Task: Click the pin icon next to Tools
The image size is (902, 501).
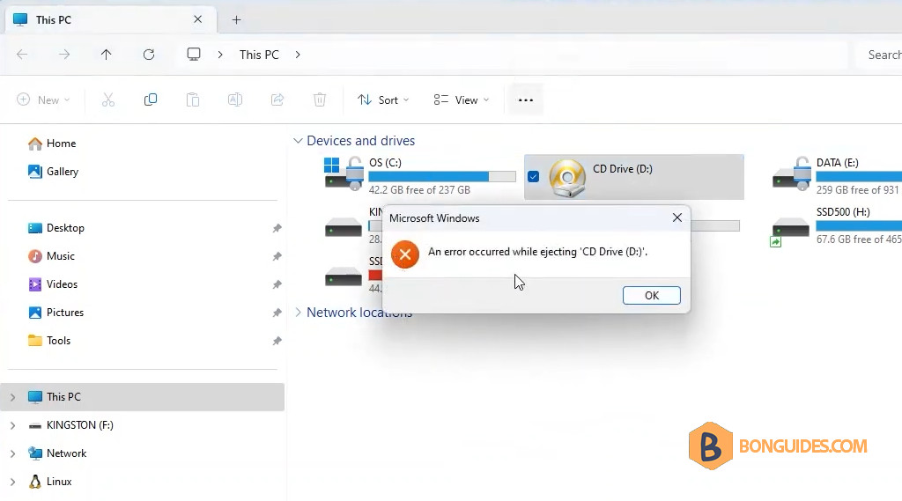Action: 277,341
